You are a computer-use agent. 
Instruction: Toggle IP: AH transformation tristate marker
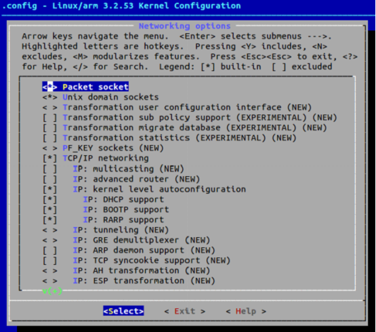click(x=50, y=271)
